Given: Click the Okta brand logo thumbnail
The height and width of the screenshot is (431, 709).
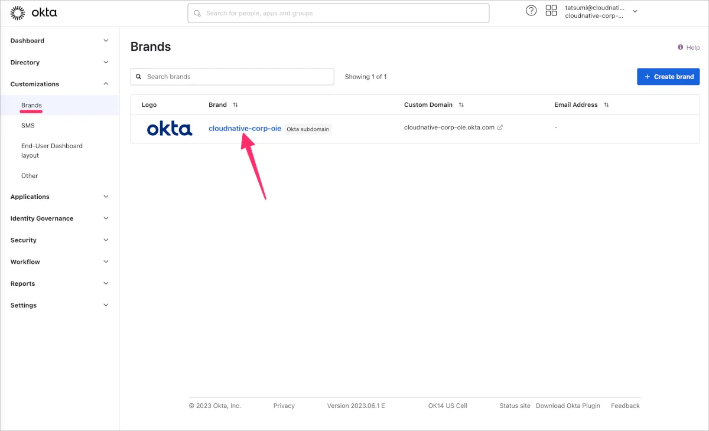Looking at the screenshot, I should pyautogui.click(x=170, y=129).
